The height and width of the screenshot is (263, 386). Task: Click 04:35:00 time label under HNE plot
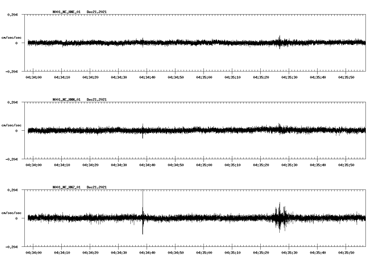(204, 77)
